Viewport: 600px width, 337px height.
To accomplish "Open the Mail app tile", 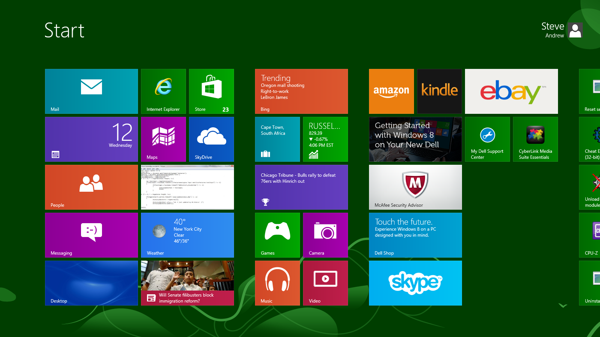I will 91,91.
